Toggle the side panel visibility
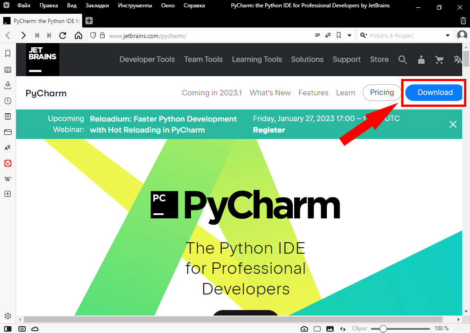This screenshot has height=333, width=470. coord(8,328)
